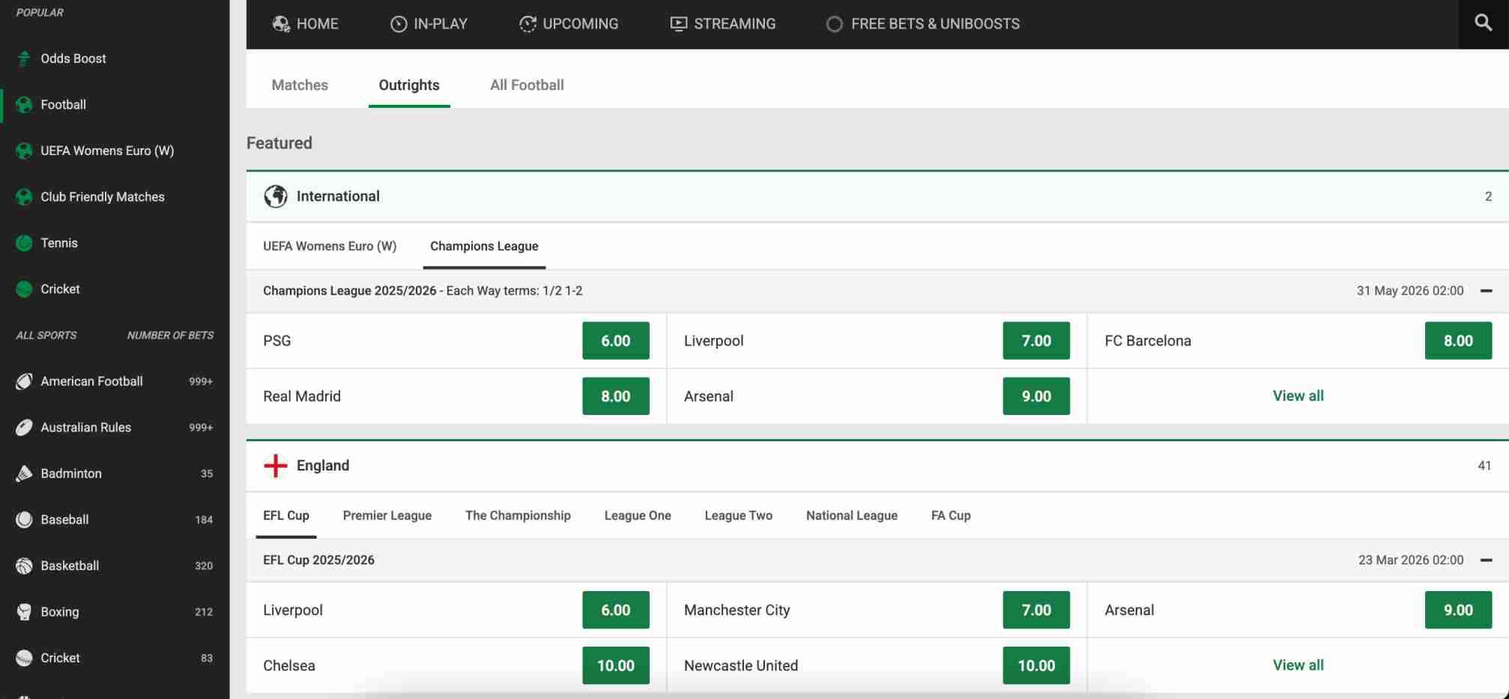The height and width of the screenshot is (699, 1509).
Task: Click the Home football icon
Action: [x=281, y=24]
